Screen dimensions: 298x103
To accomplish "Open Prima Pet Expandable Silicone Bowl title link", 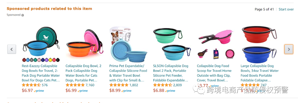I will tap(128, 73).
